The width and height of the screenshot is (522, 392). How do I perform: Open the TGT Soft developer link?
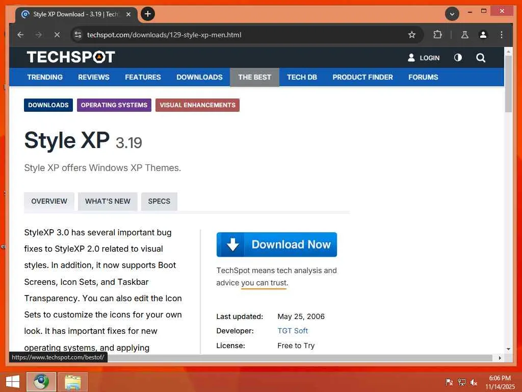pyautogui.click(x=293, y=331)
